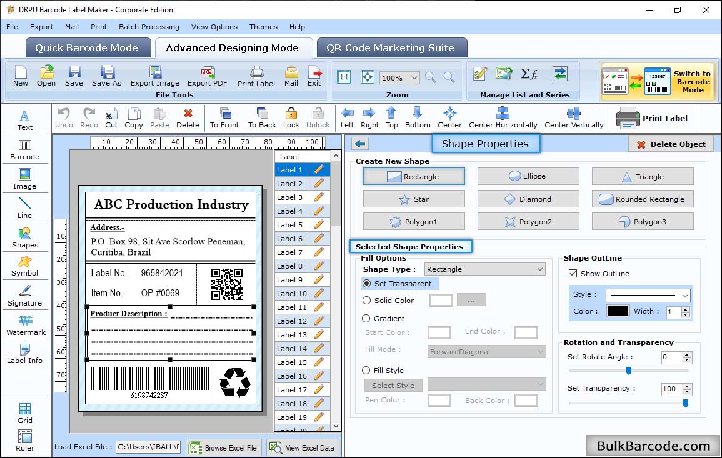Choose the Solid Color fill option

click(x=366, y=300)
